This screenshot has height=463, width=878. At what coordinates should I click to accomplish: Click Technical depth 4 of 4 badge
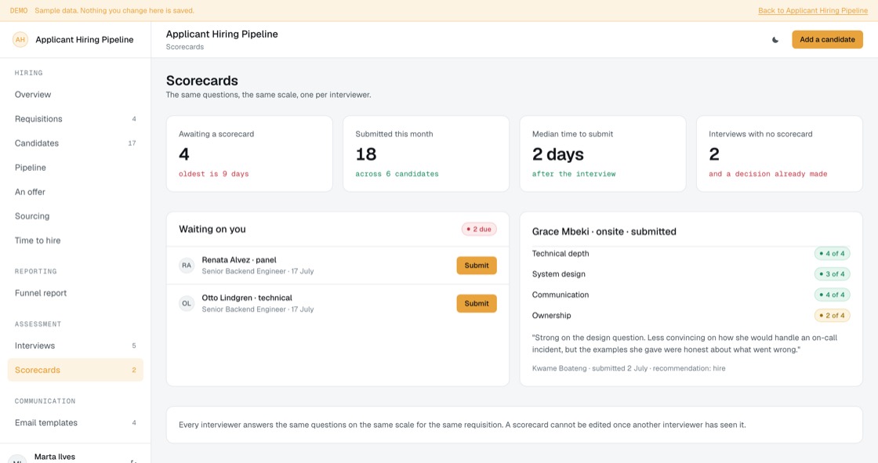(x=832, y=254)
